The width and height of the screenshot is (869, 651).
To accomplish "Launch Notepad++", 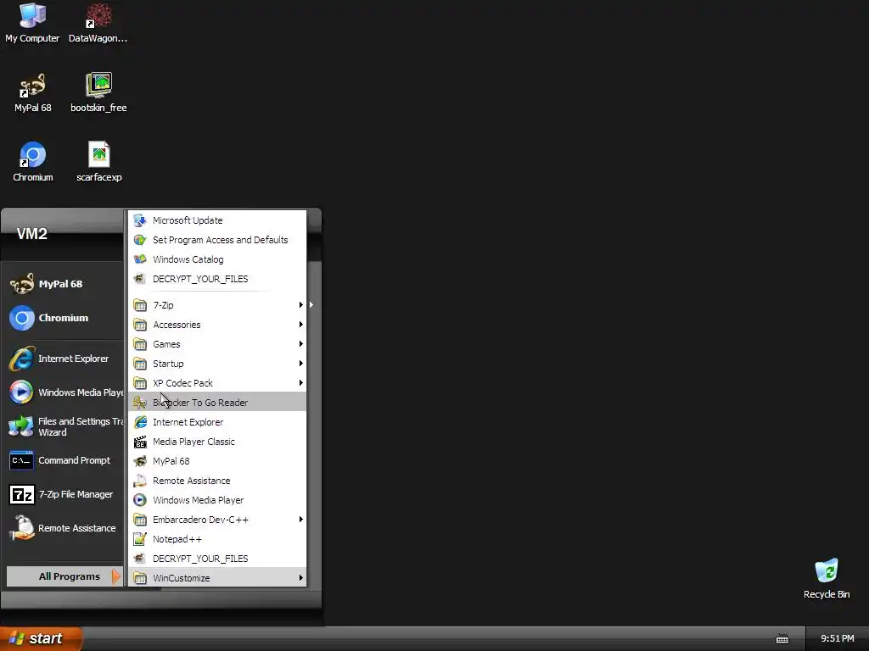I will pos(217,539).
